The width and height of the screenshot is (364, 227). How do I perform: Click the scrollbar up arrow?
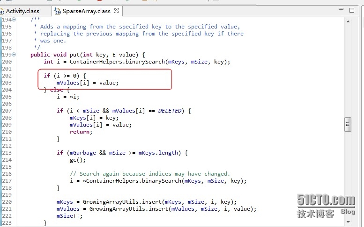coord(348,21)
